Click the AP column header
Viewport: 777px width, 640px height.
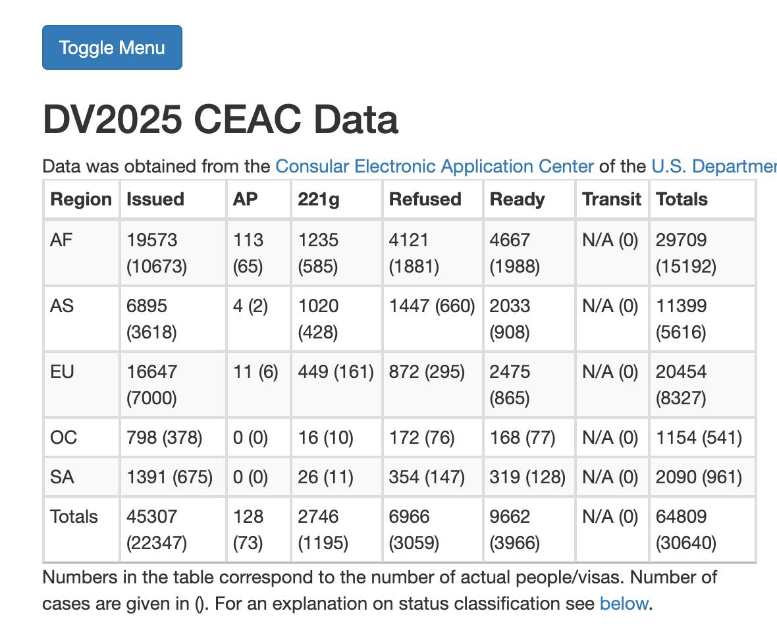tap(246, 200)
